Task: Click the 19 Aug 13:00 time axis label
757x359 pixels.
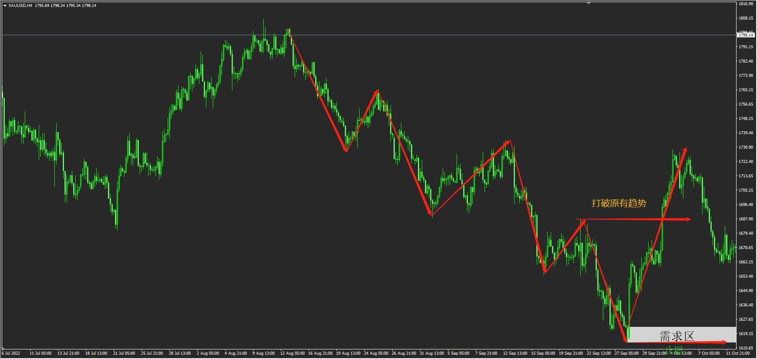Action: coord(348,354)
